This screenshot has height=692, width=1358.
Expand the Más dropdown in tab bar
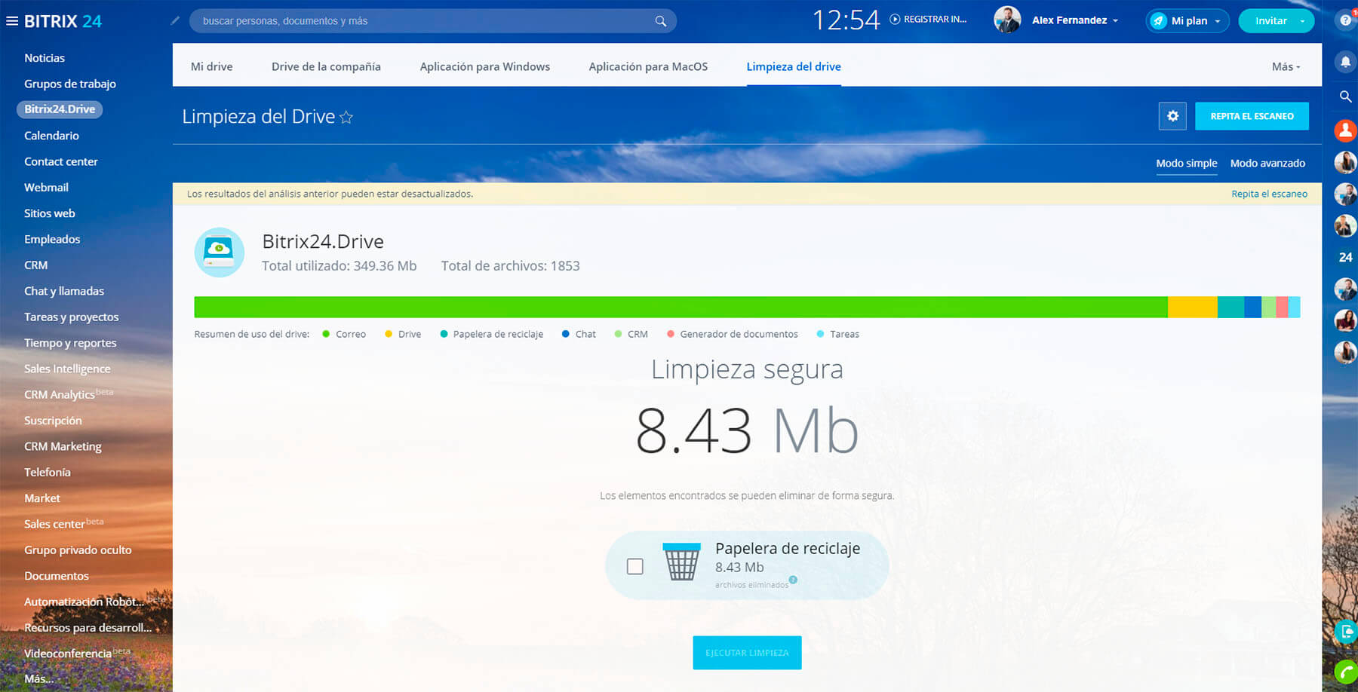(1286, 66)
